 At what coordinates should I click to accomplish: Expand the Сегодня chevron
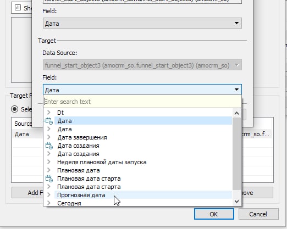click(x=49, y=203)
